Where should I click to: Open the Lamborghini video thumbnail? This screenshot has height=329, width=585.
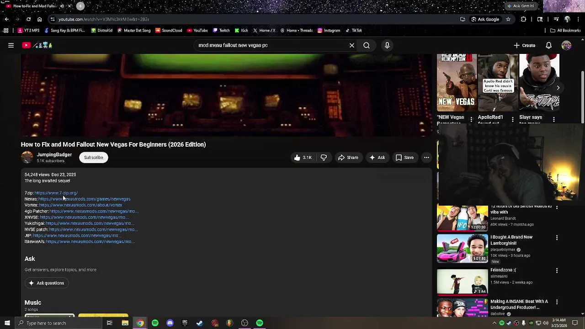pos(463,249)
